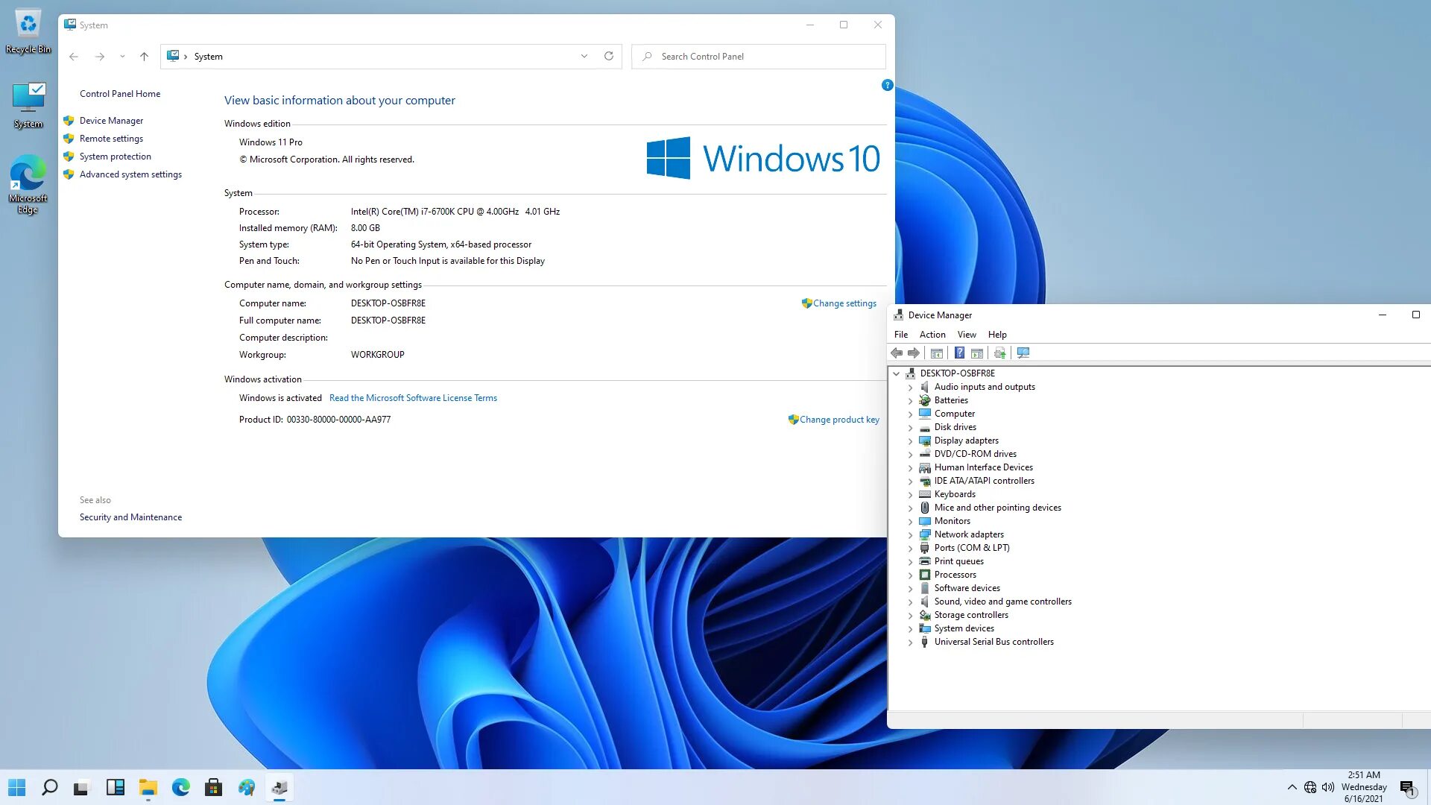Expand the Batteries node

pyautogui.click(x=910, y=400)
